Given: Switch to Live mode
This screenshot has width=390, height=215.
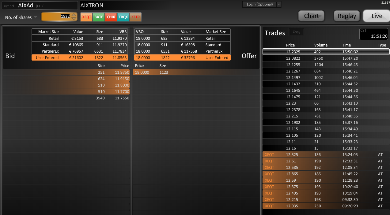Looking at the screenshot, I should (x=377, y=16).
